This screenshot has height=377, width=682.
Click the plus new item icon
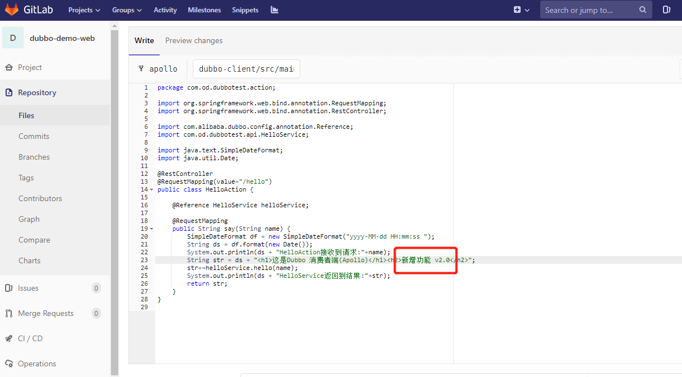[517, 10]
